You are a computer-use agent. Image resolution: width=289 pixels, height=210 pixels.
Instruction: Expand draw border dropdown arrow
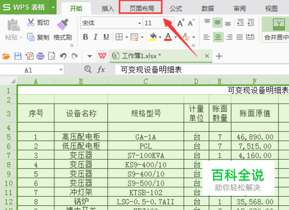[x=142, y=37]
